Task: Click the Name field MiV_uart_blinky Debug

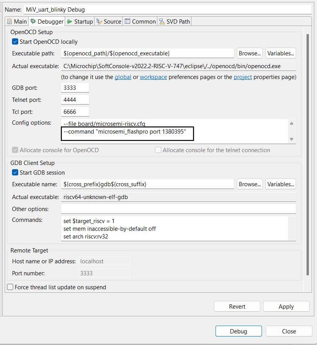Action: pos(167,10)
